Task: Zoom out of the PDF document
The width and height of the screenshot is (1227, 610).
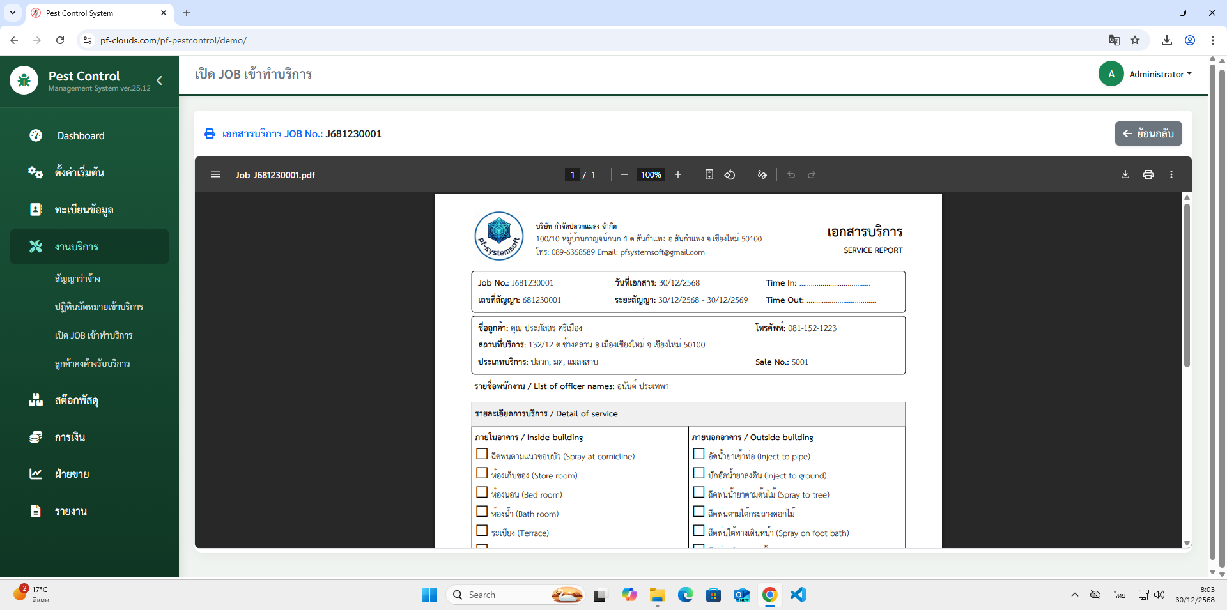Action: coord(624,174)
